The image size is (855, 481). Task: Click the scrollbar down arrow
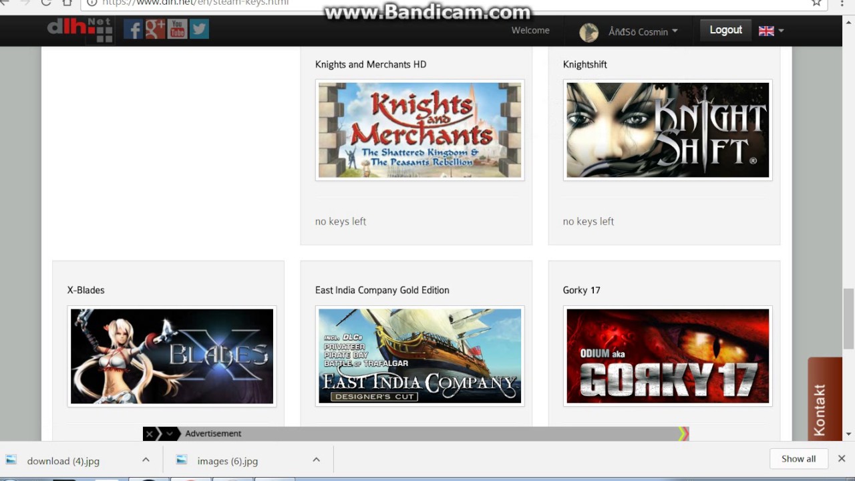(x=849, y=434)
